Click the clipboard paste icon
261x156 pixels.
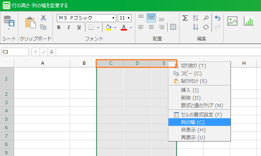(30, 23)
